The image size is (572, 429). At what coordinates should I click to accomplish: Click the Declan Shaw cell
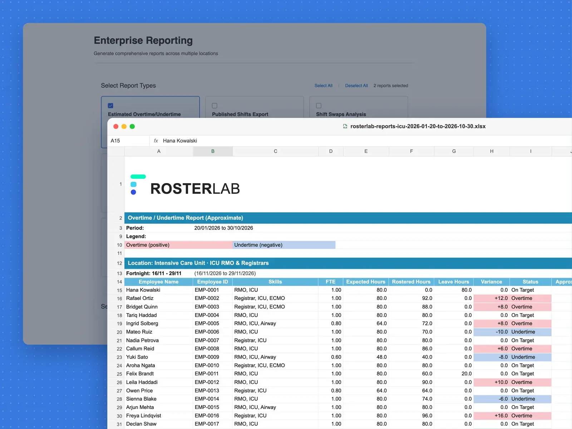click(x=159, y=424)
